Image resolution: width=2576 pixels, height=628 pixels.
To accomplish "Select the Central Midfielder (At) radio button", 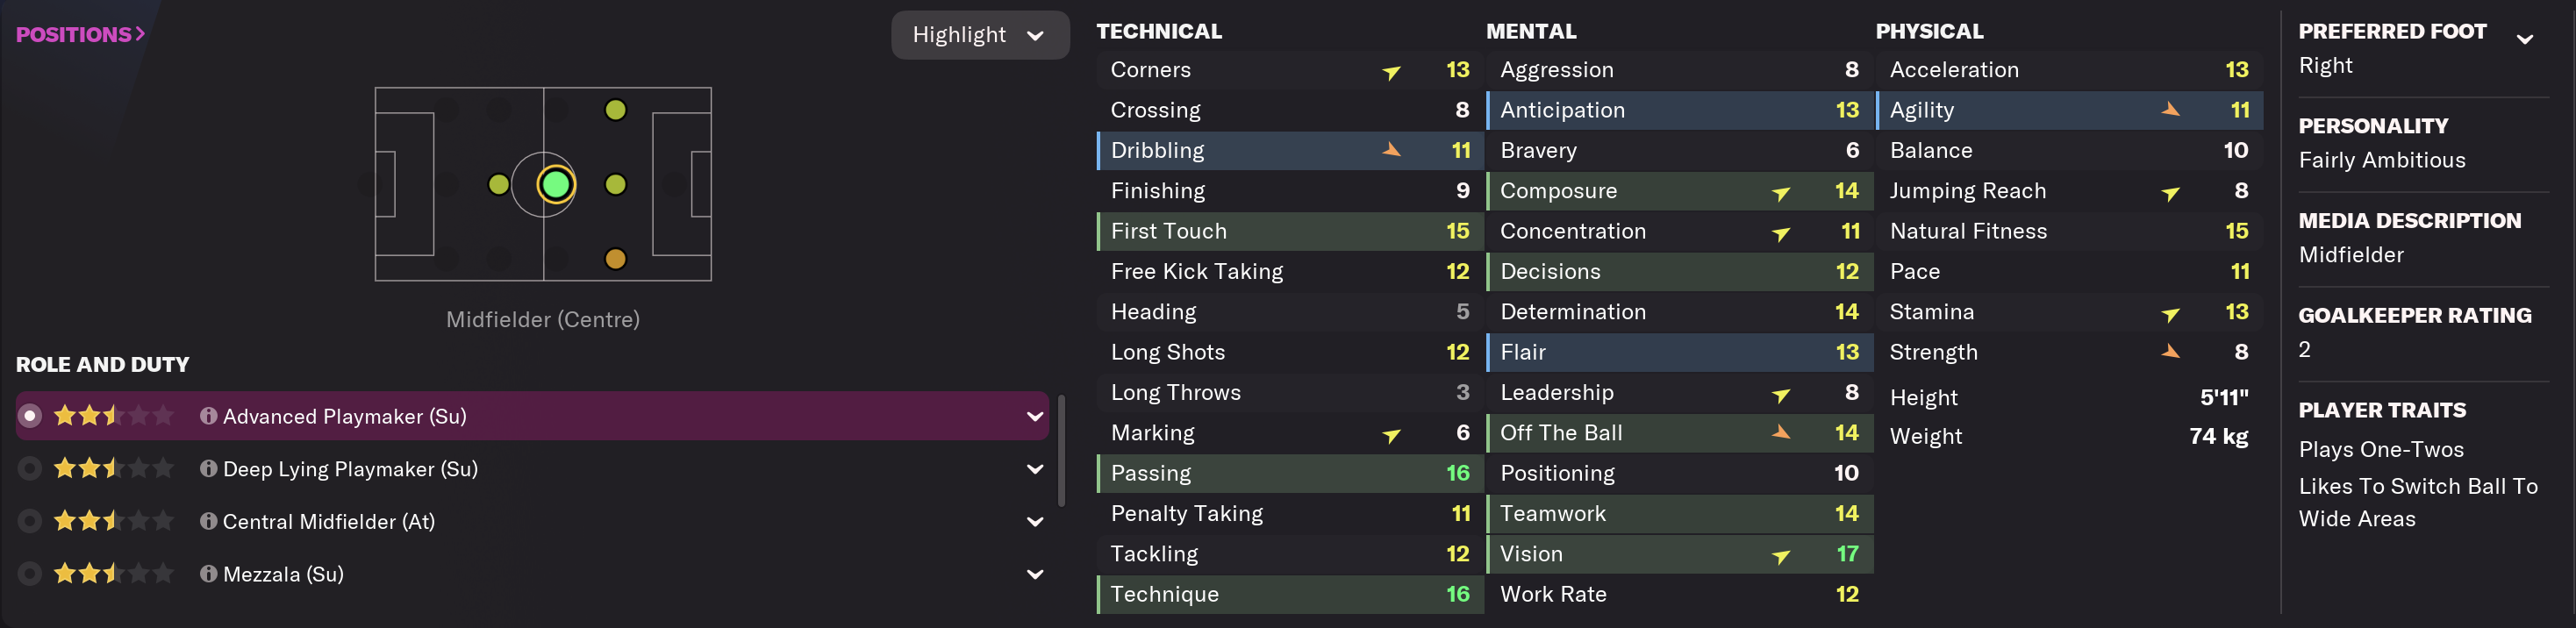I will click(x=30, y=521).
